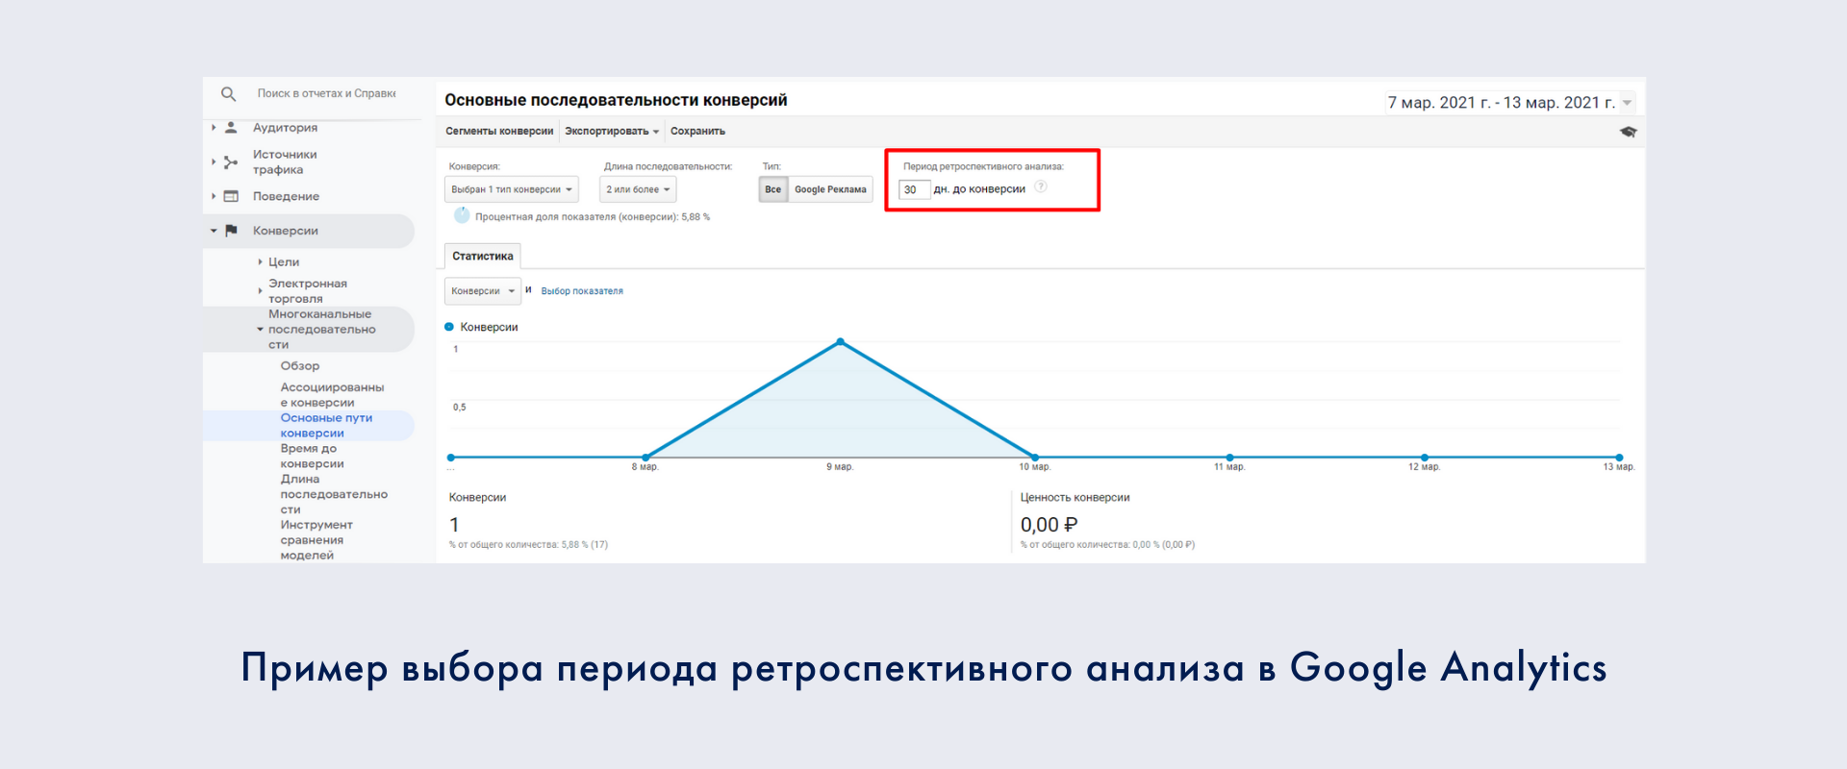This screenshot has width=1847, height=769.
Task: Click the Сохранить button
Action: (697, 132)
